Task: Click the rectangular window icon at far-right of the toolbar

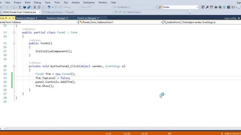Action: click(x=233, y=7)
